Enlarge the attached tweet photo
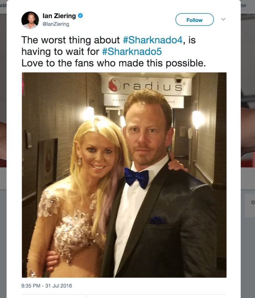 [x=124, y=175]
